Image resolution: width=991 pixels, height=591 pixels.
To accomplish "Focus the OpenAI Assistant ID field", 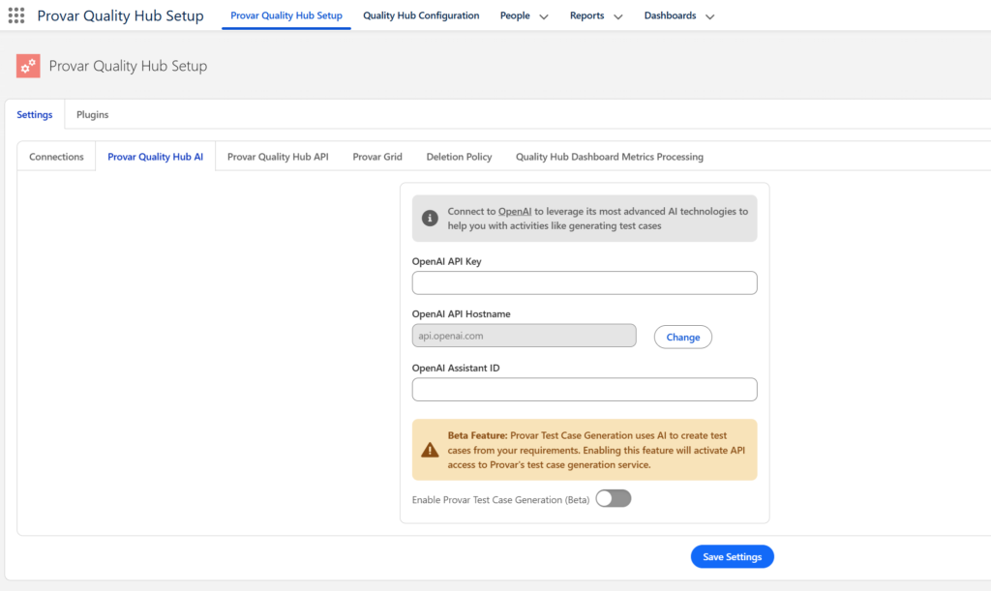I will [585, 389].
